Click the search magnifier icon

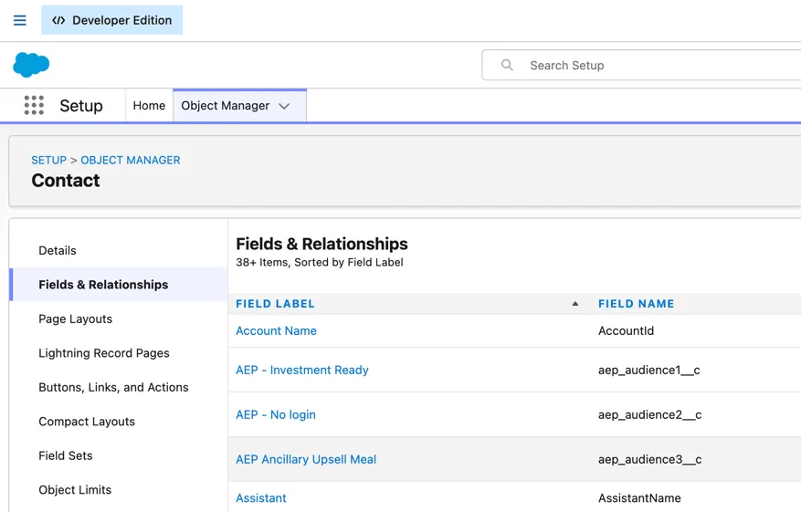pos(507,65)
